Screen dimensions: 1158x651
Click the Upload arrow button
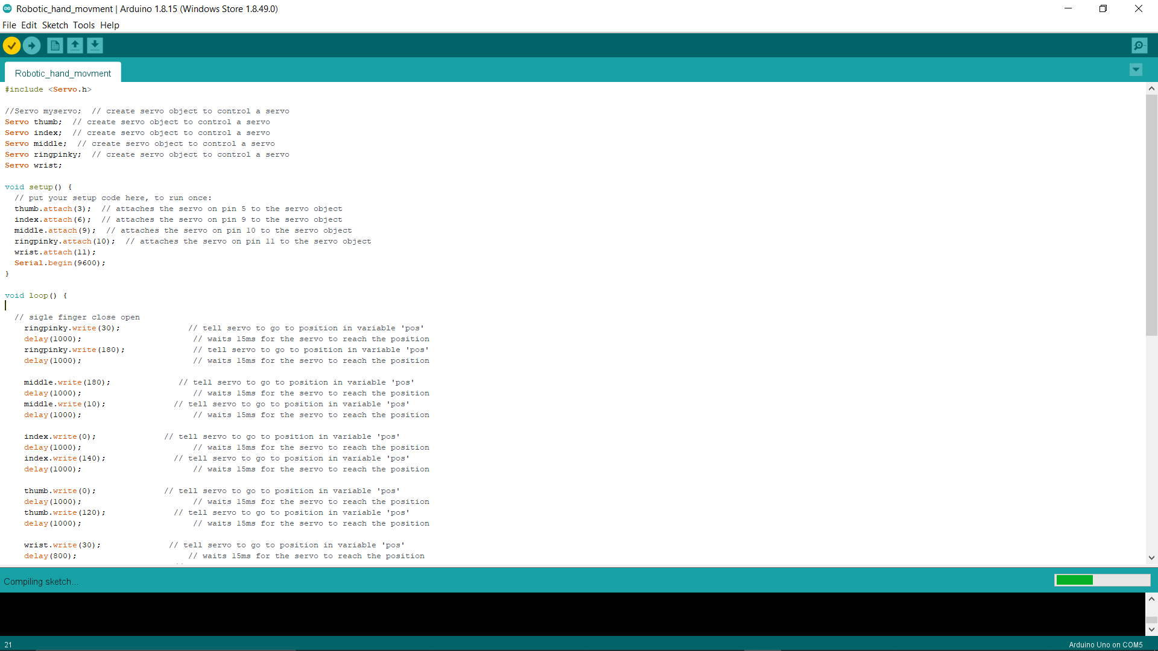pyautogui.click(x=32, y=46)
